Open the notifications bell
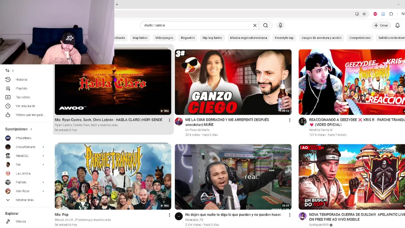Screen dimensions: 405x228 click(x=397, y=25)
